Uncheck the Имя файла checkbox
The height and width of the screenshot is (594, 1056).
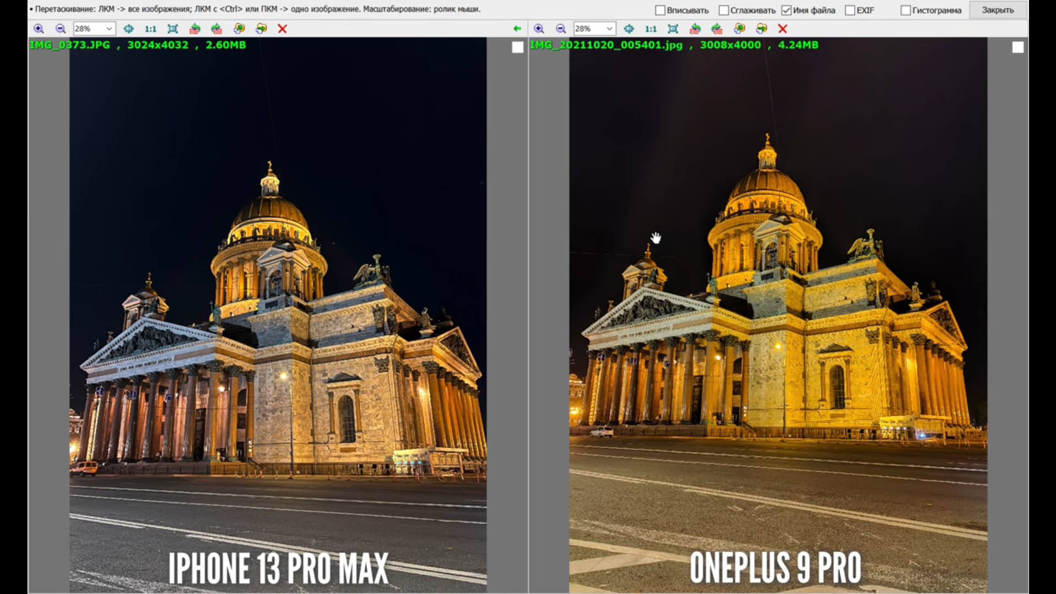pyautogui.click(x=787, y=10)
